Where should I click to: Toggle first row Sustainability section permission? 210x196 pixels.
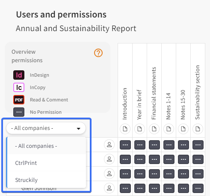(x=198, y=145)
